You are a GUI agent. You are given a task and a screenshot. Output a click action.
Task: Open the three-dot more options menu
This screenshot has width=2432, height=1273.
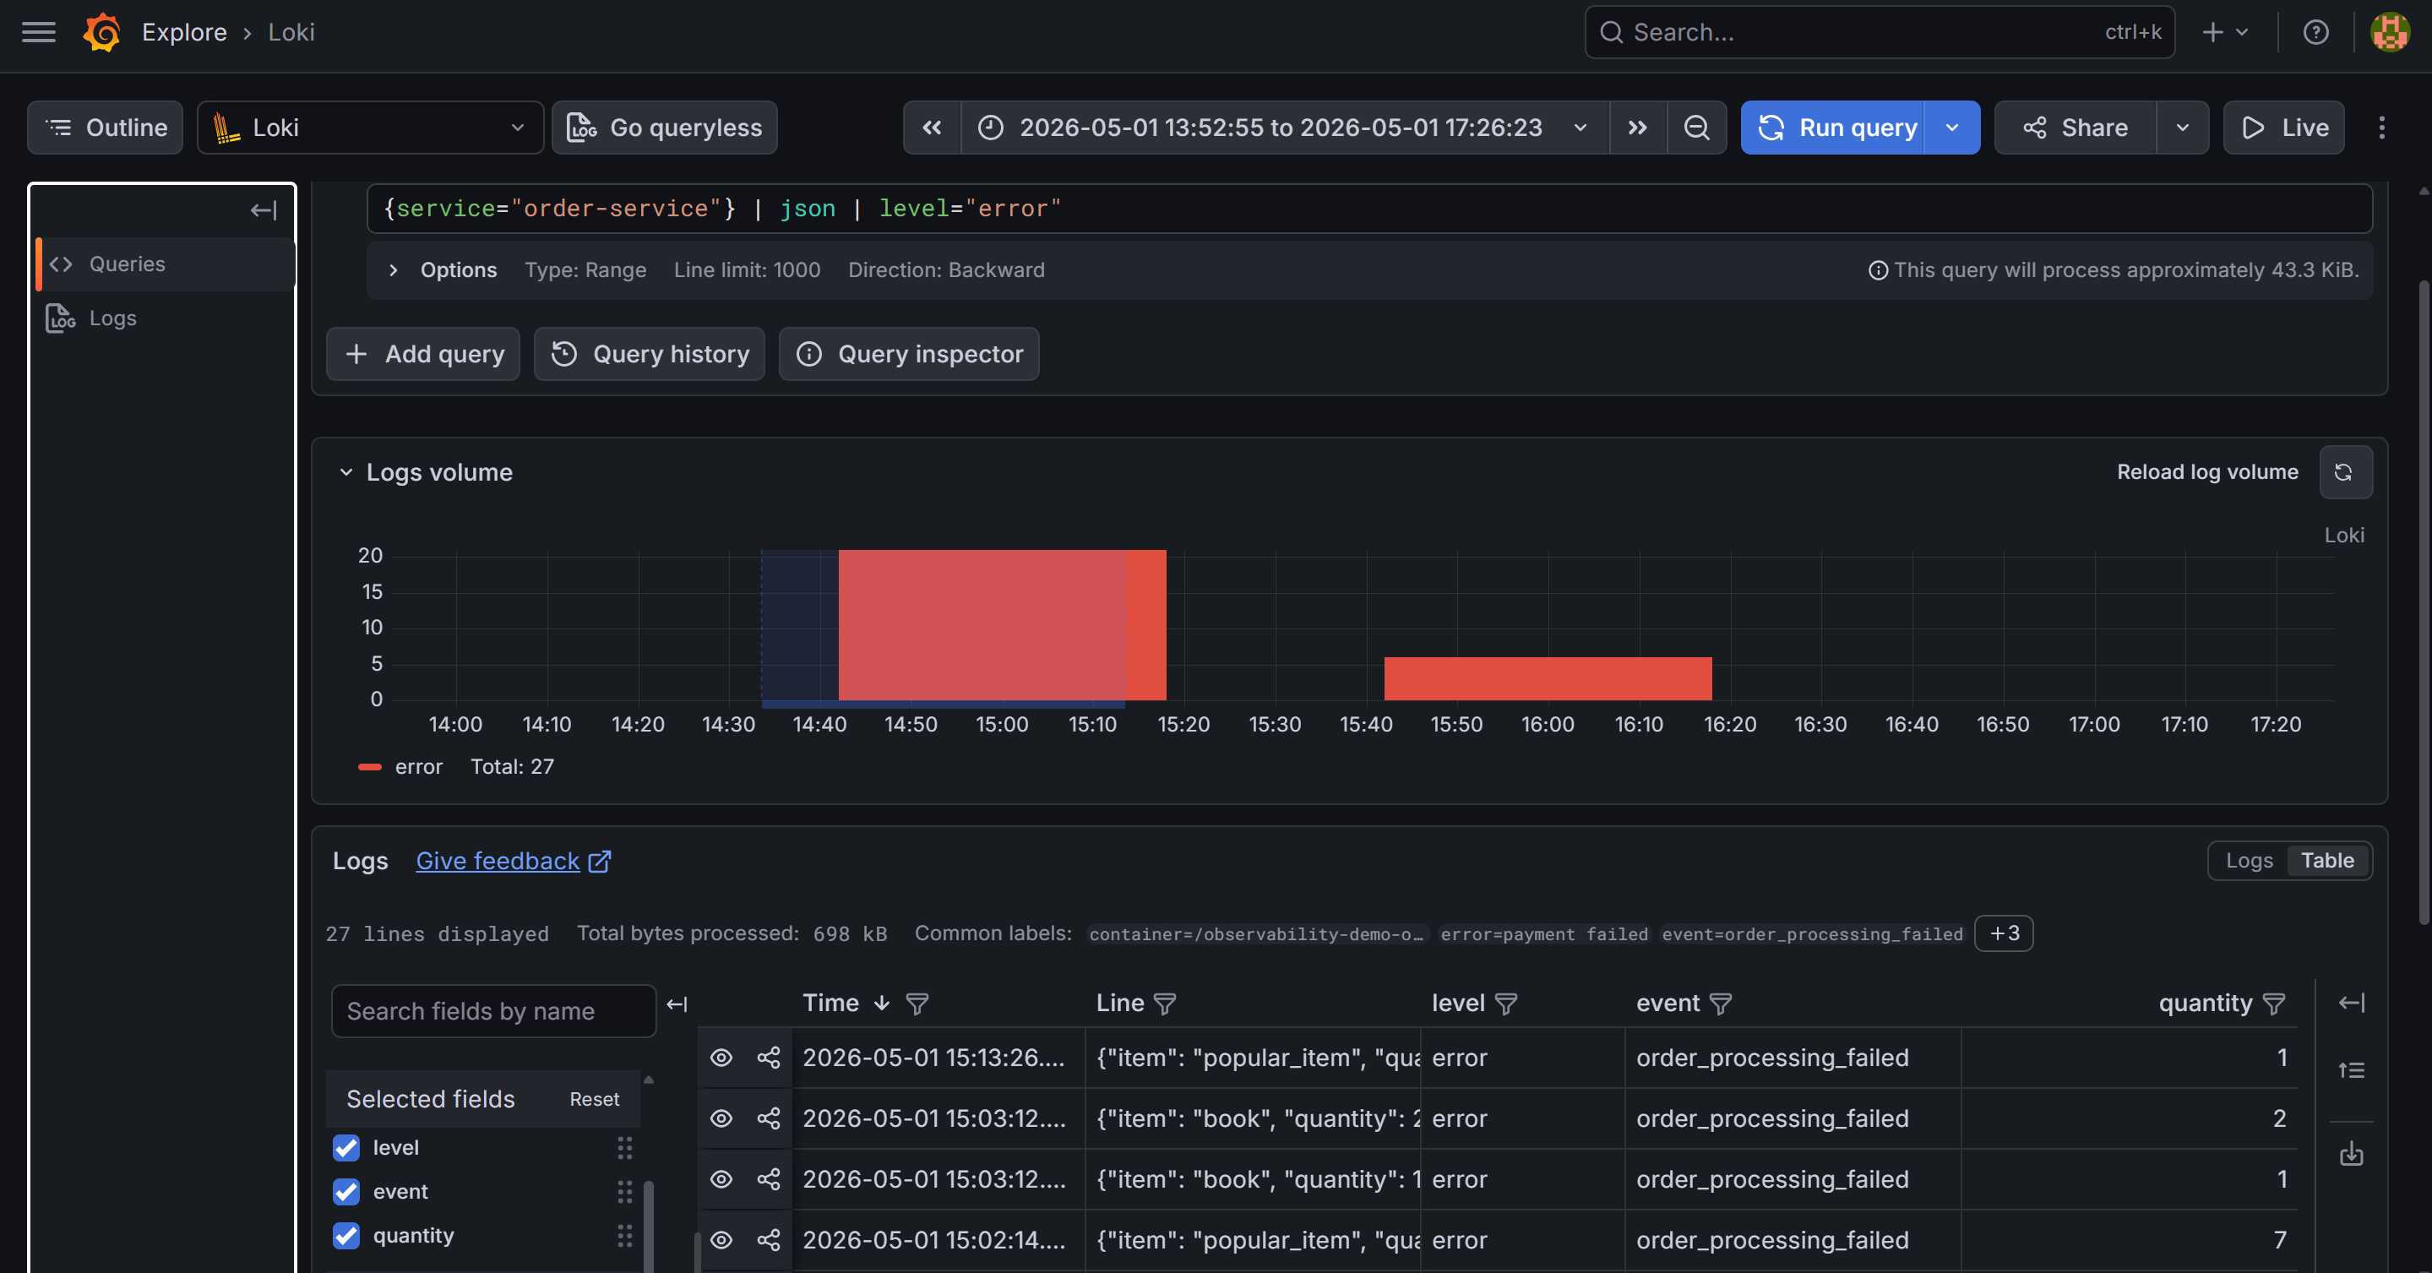tap(2381, 128)
